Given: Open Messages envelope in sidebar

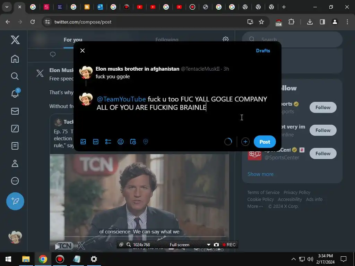Looking at the screenshot, I should pos(15,111).
